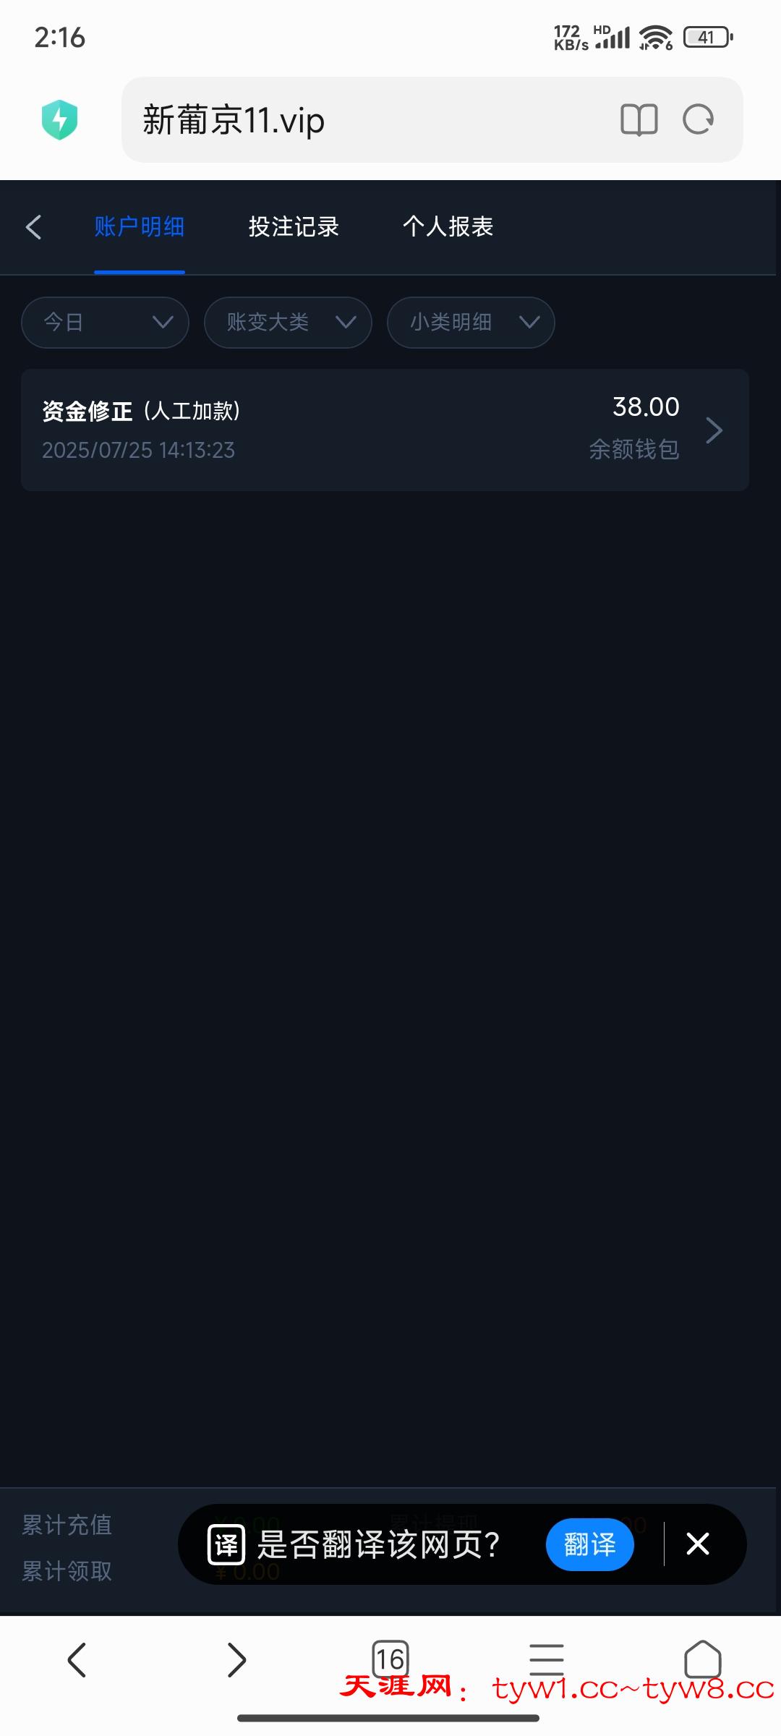This screenshot has width=781, height=1736.
Task: Expand the 账变大类 filter dropdown
Action: pyautogui.click(x=288, y=322)
